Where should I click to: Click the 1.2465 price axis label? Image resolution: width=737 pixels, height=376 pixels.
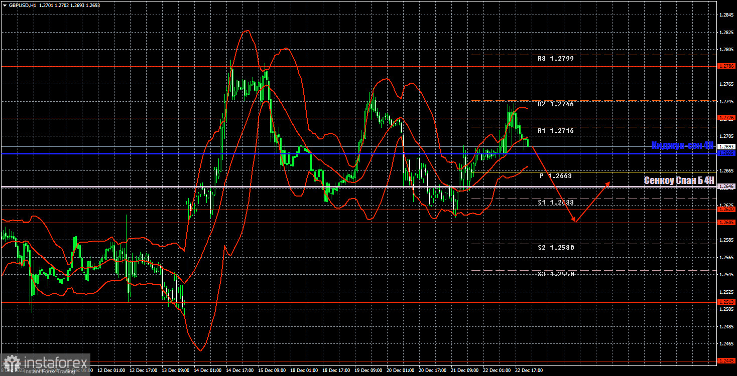726,344
